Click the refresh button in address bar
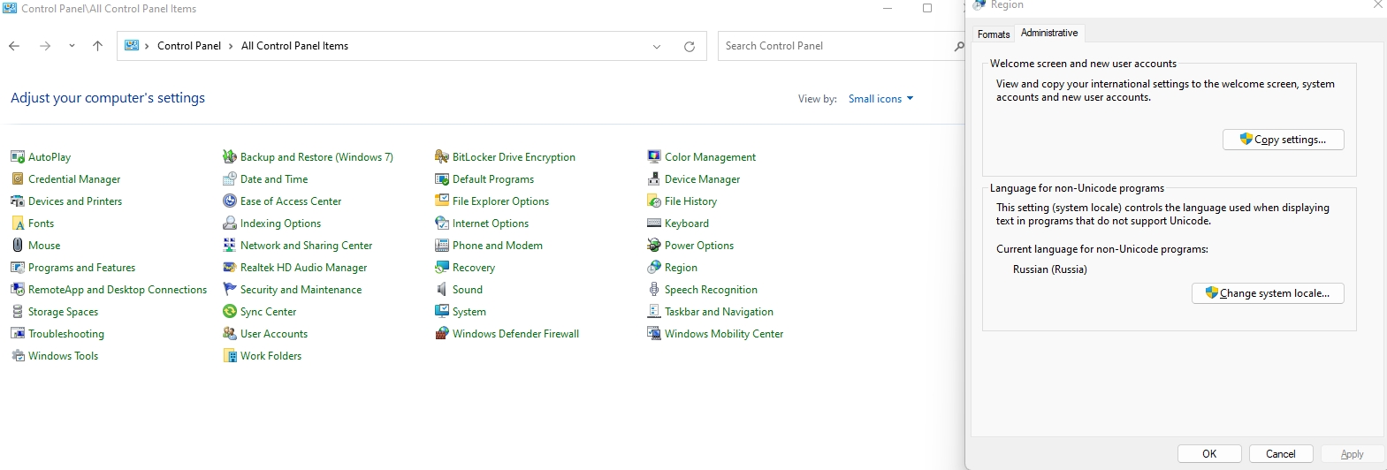This screenshot has height=470, width=1387. (x=690, y=47)
